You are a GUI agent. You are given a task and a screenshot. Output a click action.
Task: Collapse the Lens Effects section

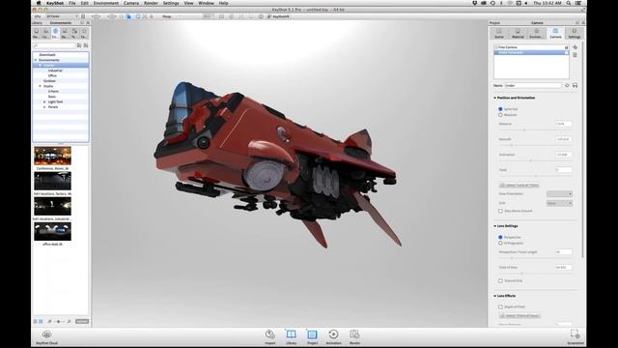tap(495, 296)
